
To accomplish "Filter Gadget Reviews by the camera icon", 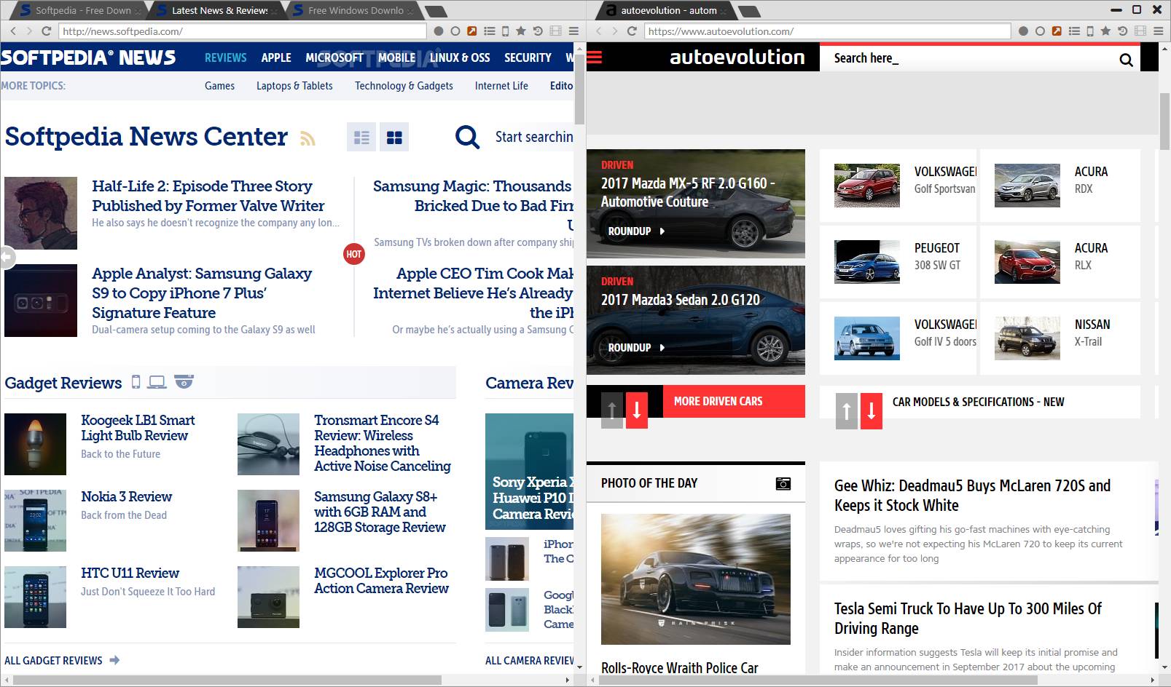I will 184,381.
